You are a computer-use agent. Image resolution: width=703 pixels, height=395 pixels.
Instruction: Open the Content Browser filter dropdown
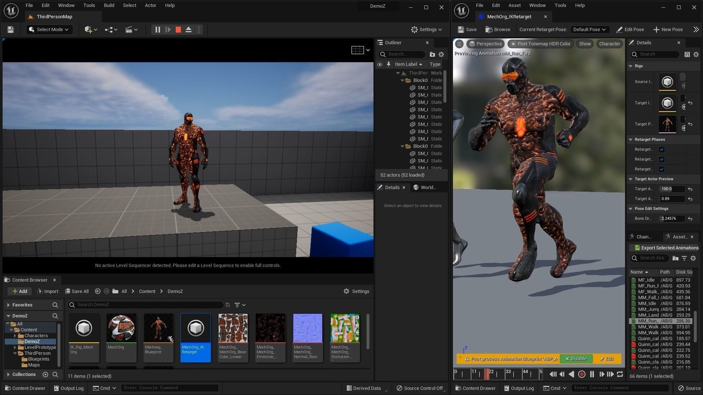(240, 305)
